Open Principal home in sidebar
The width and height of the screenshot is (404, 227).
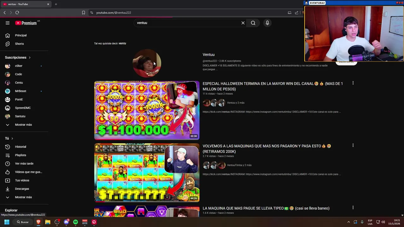tap(24, 35)
